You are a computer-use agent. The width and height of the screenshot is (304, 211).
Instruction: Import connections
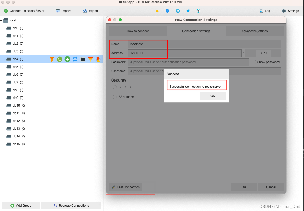[x=63, y=11]
